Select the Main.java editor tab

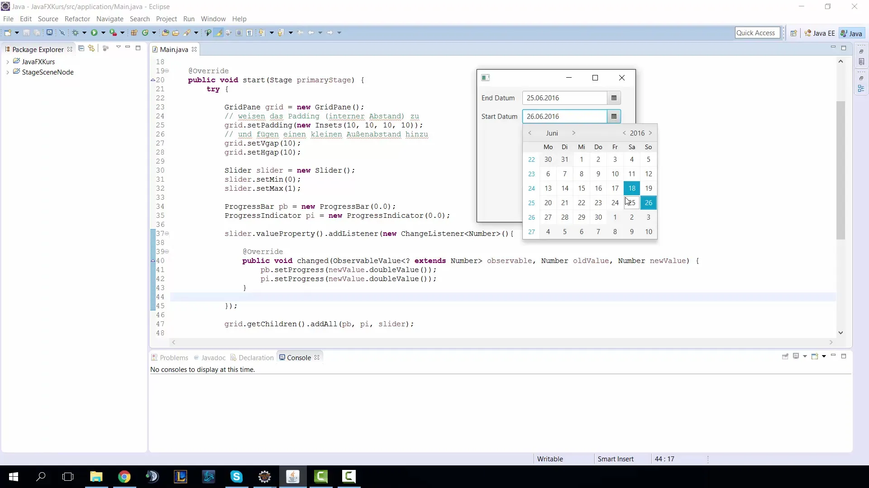click(x=174, y=49)
